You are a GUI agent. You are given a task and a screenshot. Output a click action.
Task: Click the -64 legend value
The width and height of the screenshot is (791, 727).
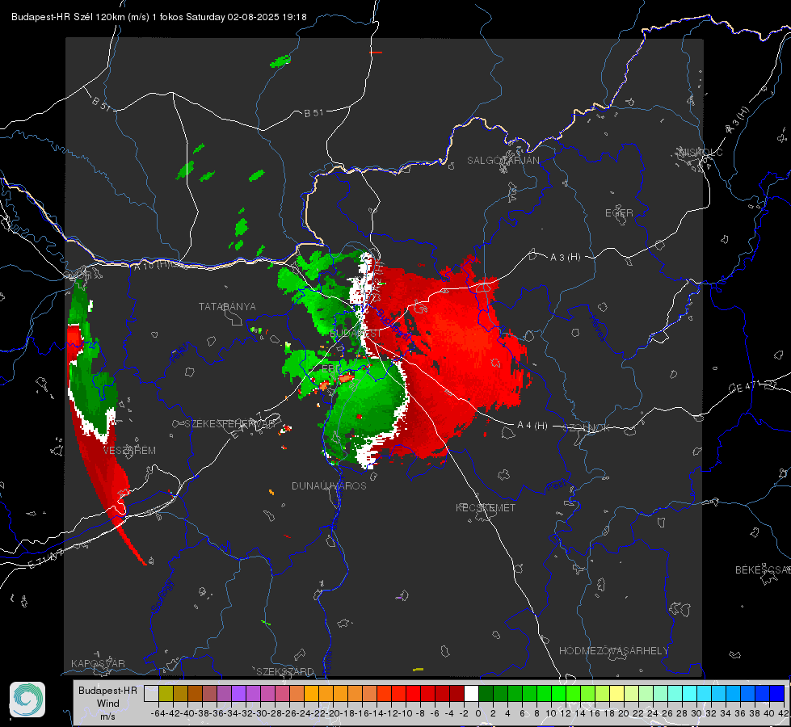[158, 713]
